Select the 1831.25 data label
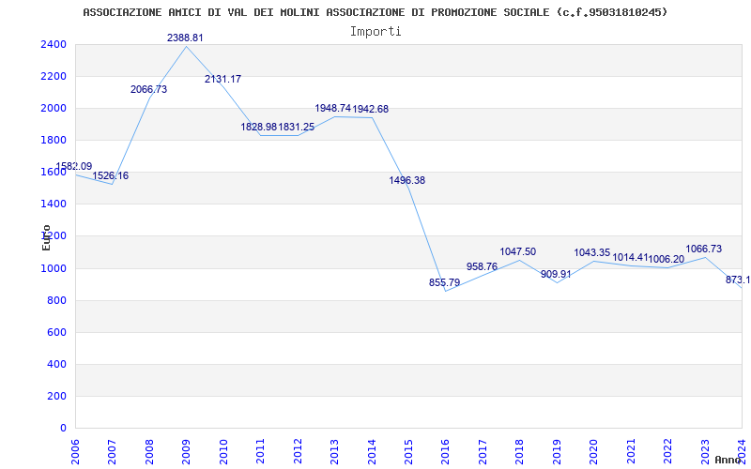751x469 pixels. coord(297,127)
